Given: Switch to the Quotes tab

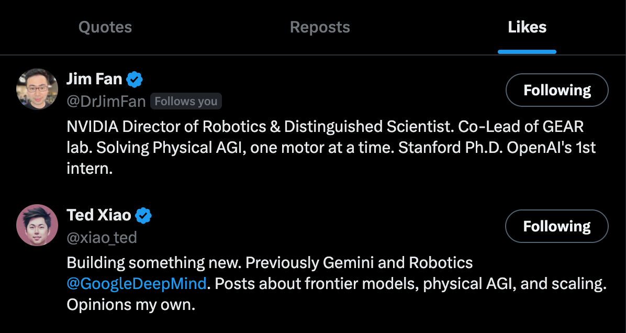Looking at the screenshot, I should [x=105, y=27].
